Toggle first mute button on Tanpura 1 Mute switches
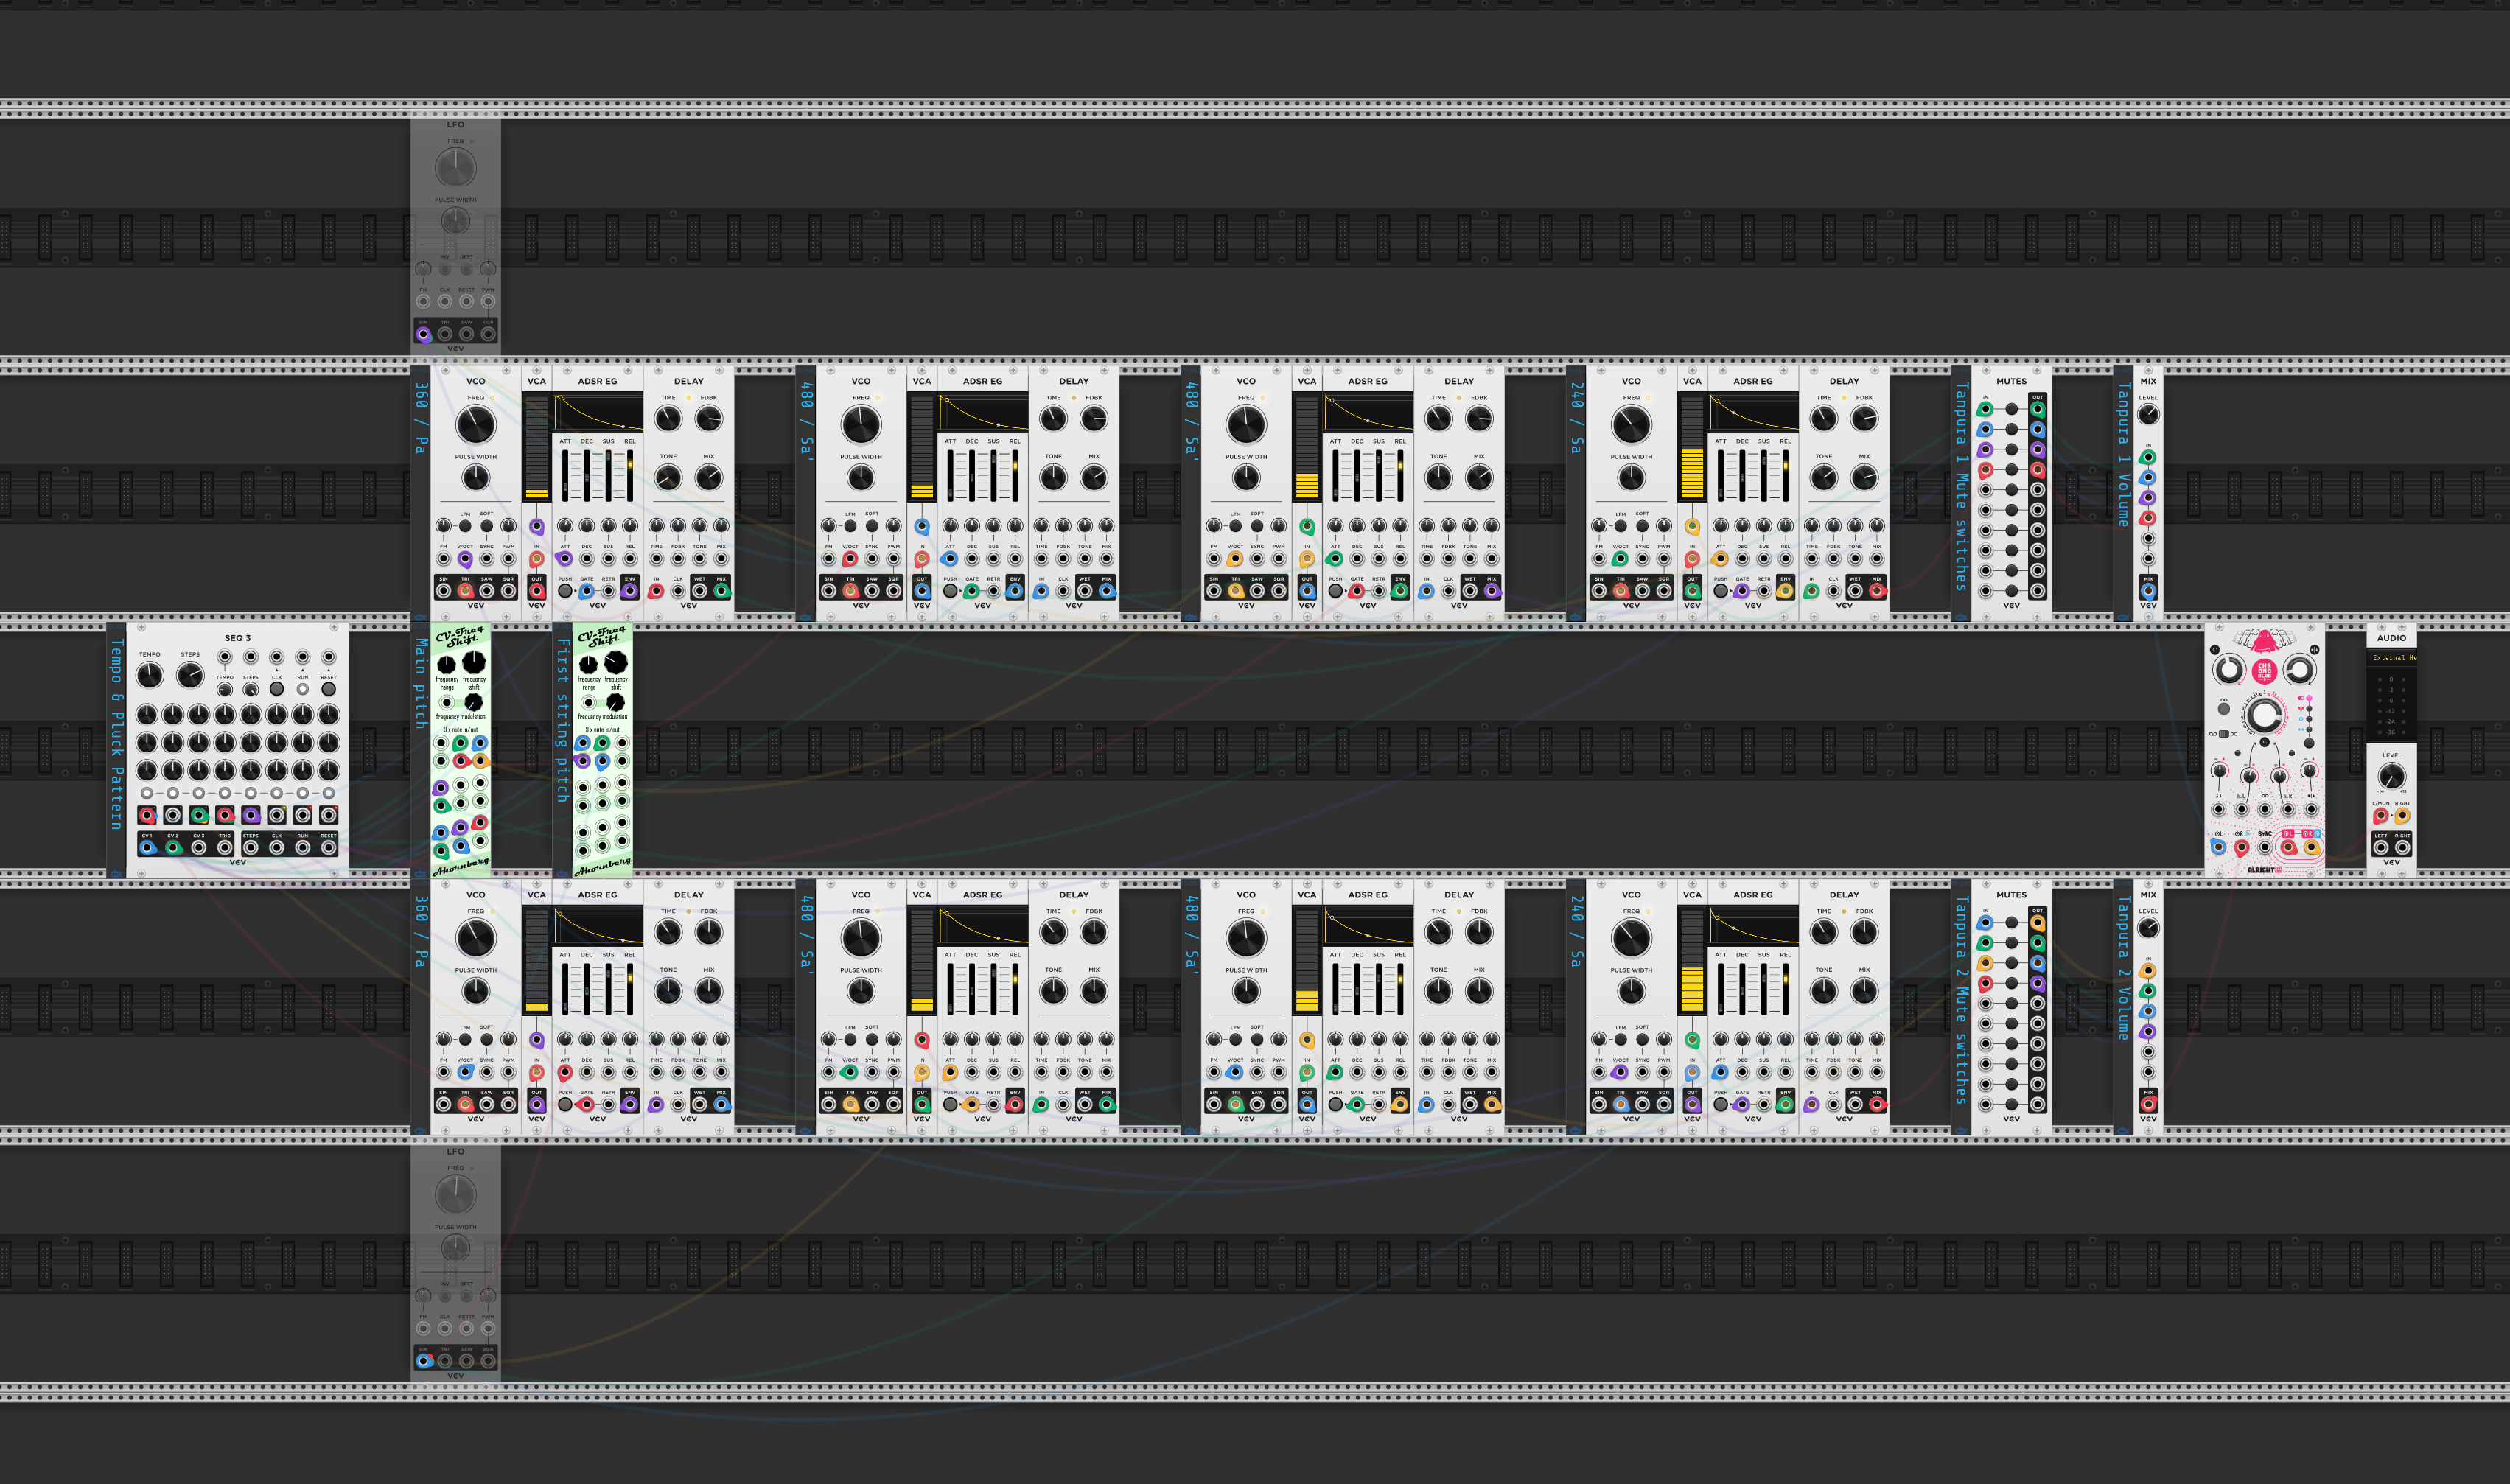 pos(2012,410)
